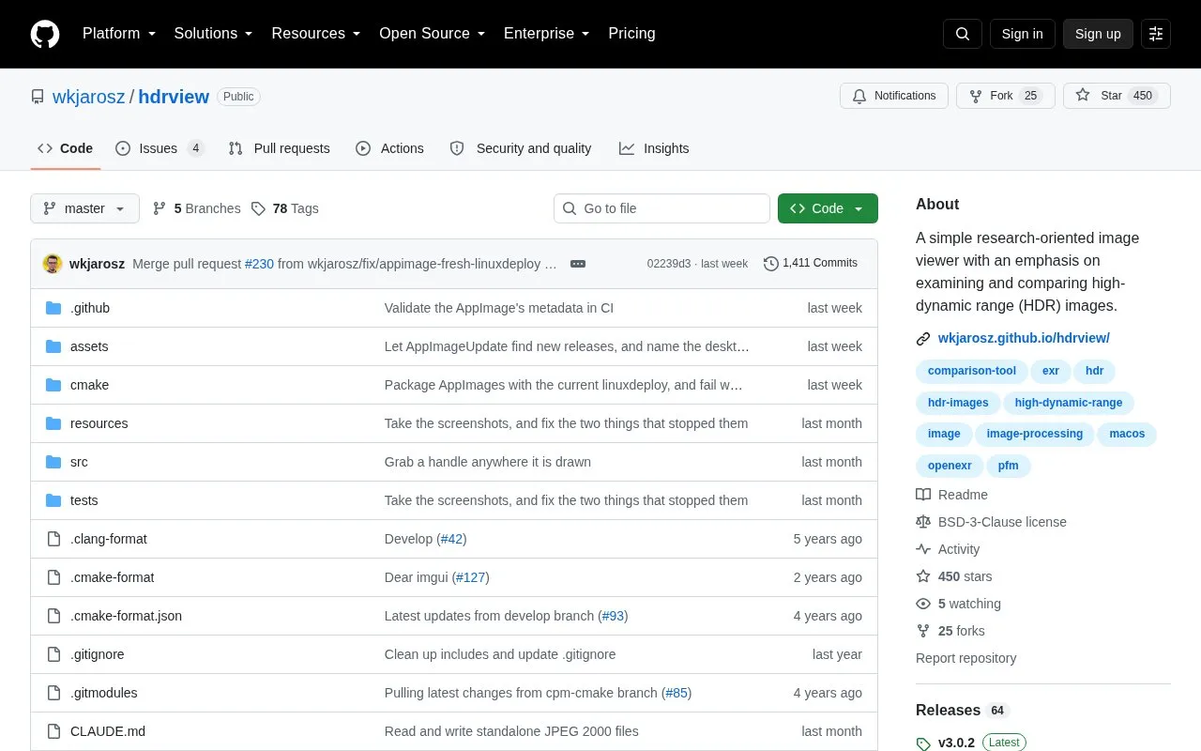The height and width of the screenshot is (751, 1201).
Task: Select the high-dynamic-range topic tag
Action: pyautogui.click(x=1069, y=403)
